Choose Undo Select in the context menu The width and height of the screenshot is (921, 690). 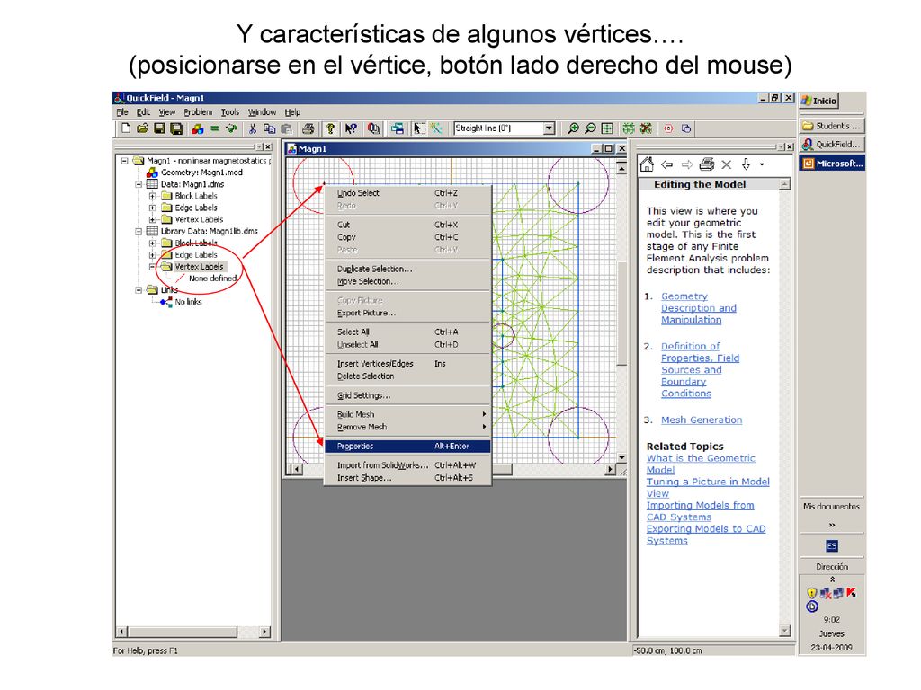(x=407, y=193)
